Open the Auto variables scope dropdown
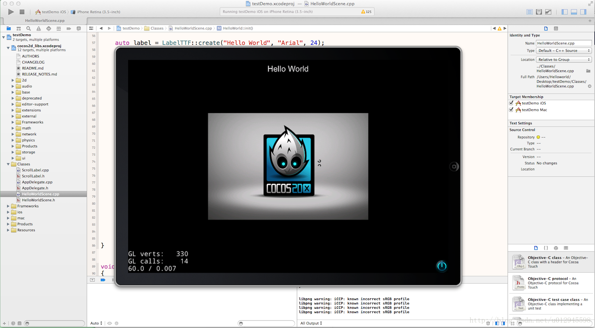Viewport: 595px width, 328px height. (96, 323)
